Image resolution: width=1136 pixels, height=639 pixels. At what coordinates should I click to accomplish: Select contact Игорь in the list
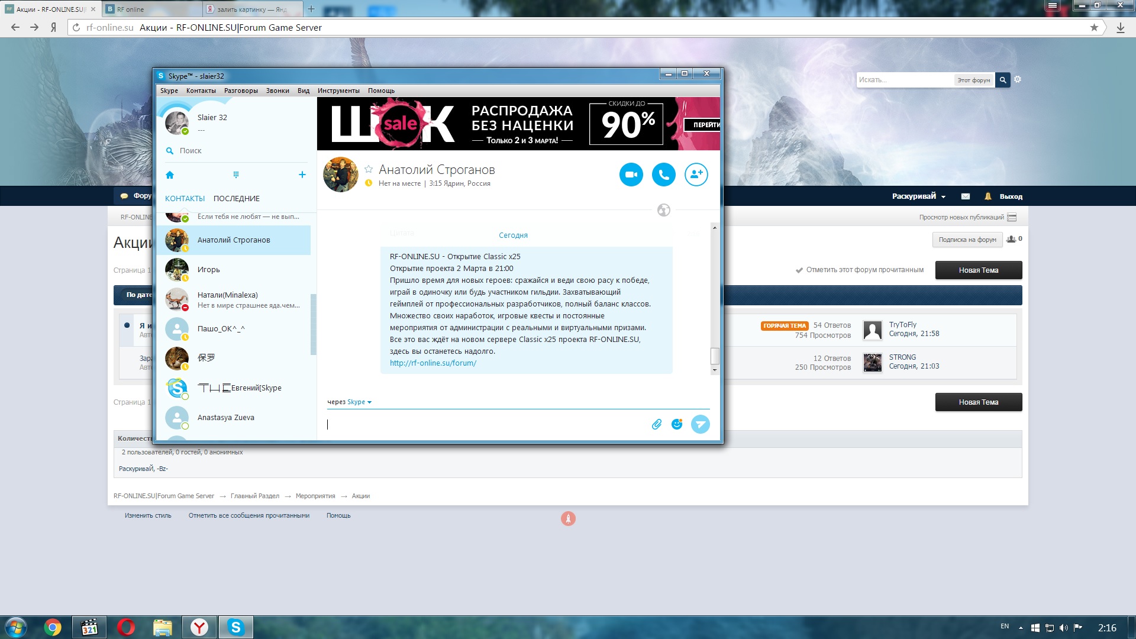[233, 270]
